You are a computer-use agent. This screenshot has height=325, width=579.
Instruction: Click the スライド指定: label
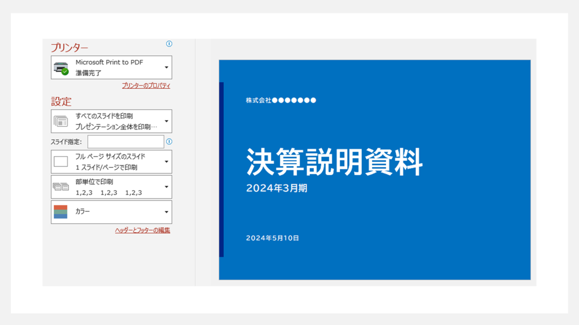pyautogui.click(x=66, y=142)
